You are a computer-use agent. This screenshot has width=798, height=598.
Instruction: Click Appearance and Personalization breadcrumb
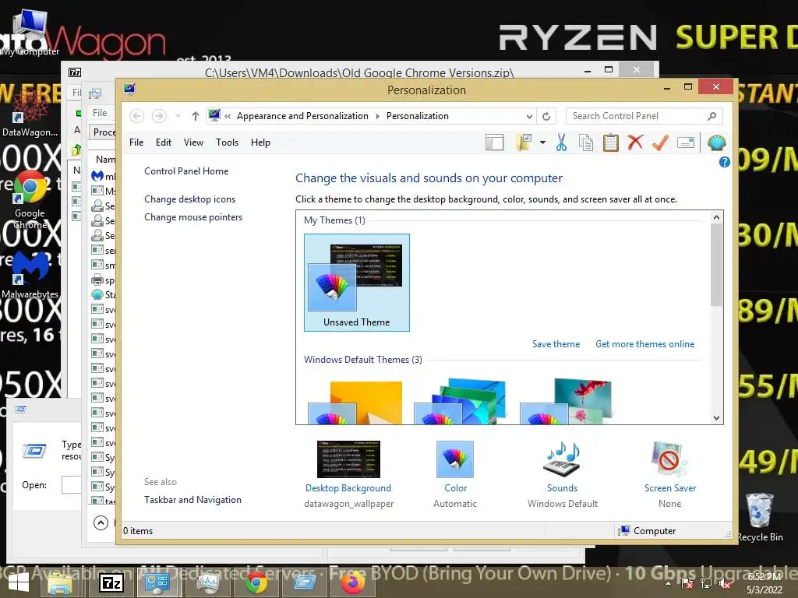click(302, 116)
